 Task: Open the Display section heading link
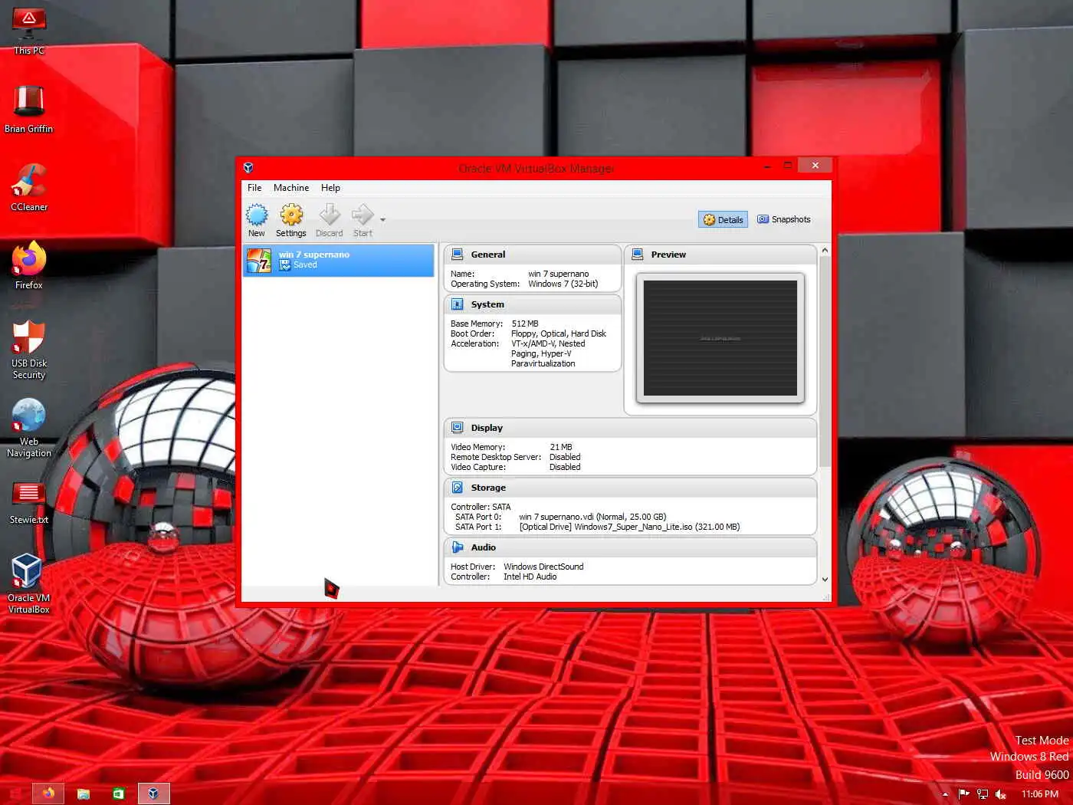click(x=487, y=428)
